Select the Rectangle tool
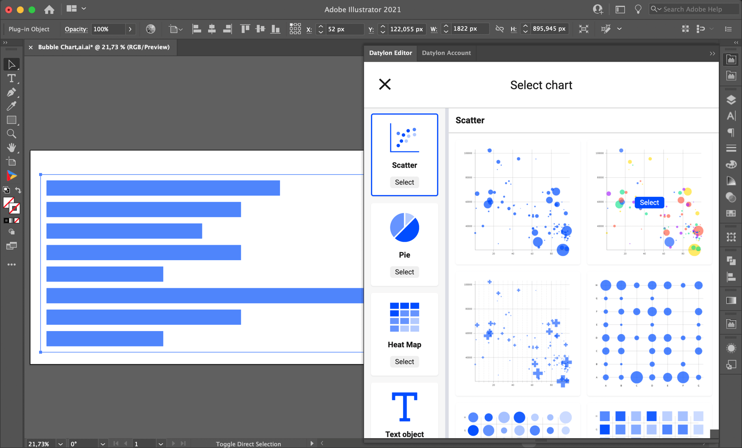This screenshot has width=742, height=448. pyautogui.click(x=12, y=120)
